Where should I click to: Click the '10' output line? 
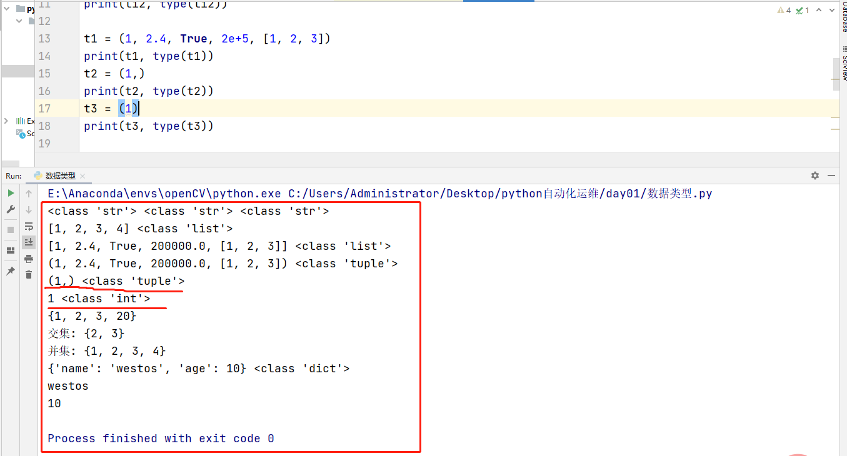(x=54, y=404)
